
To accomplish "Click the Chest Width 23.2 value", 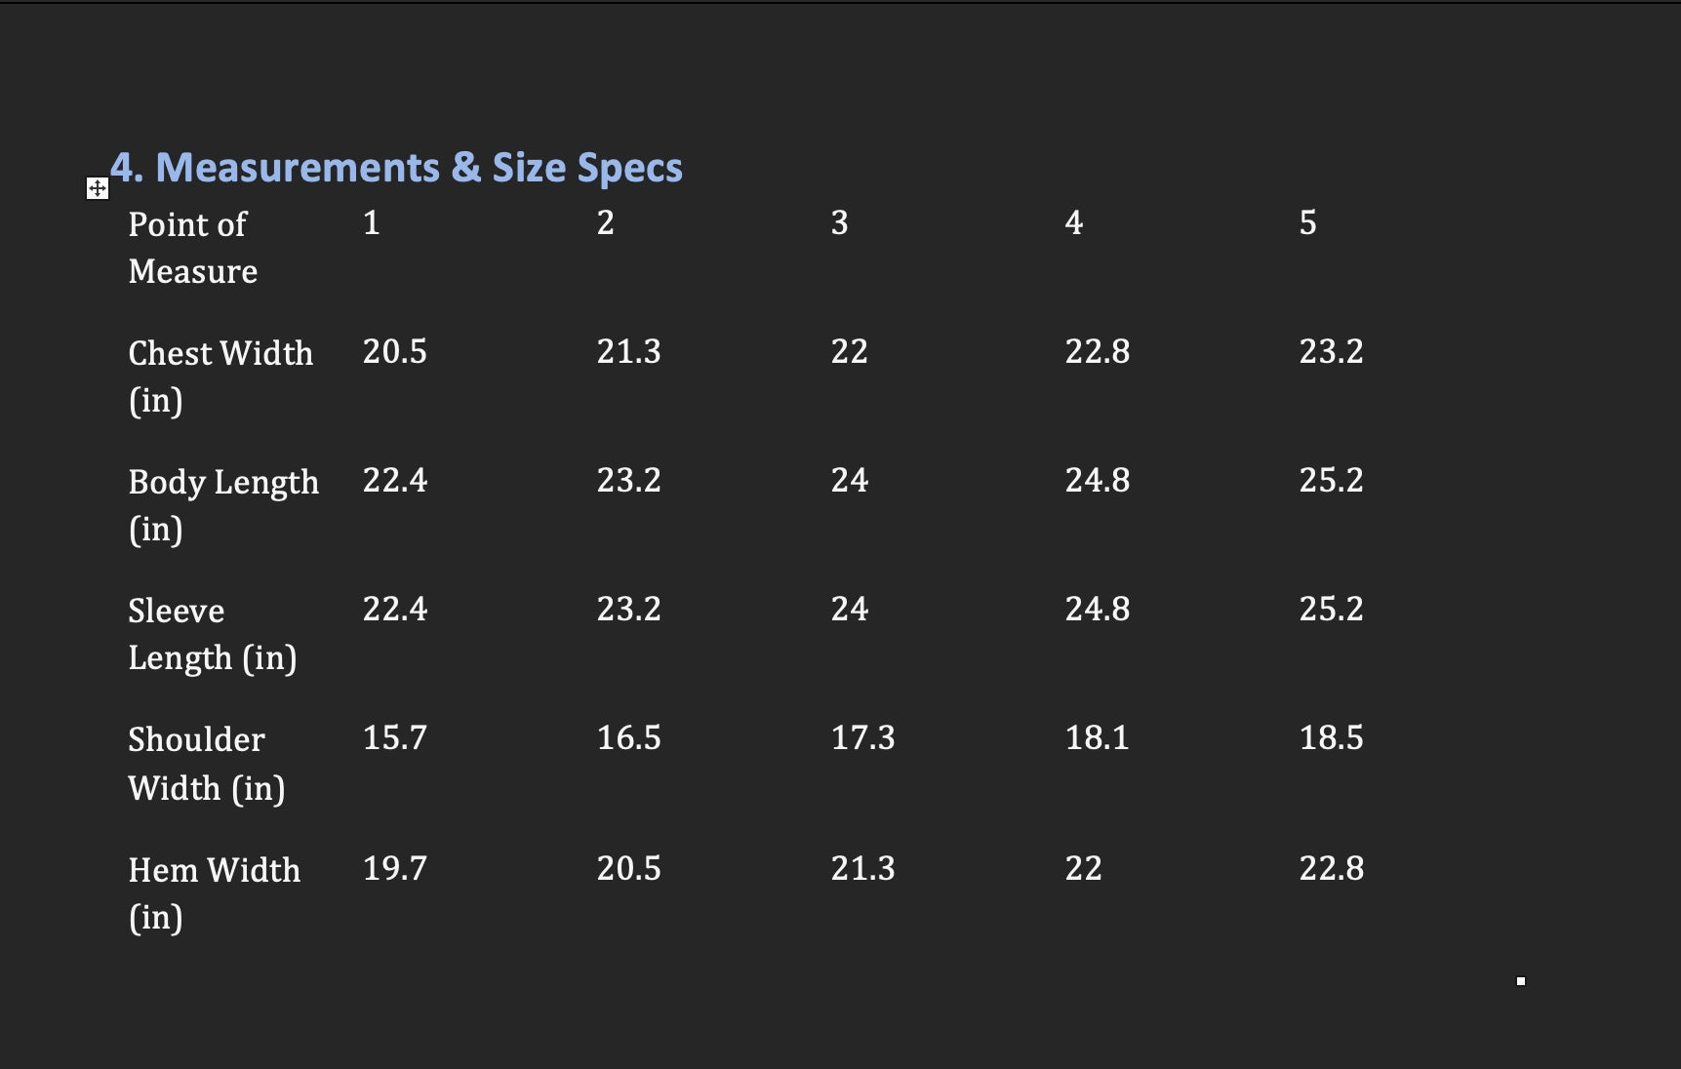I will [x=1331, y=351].
